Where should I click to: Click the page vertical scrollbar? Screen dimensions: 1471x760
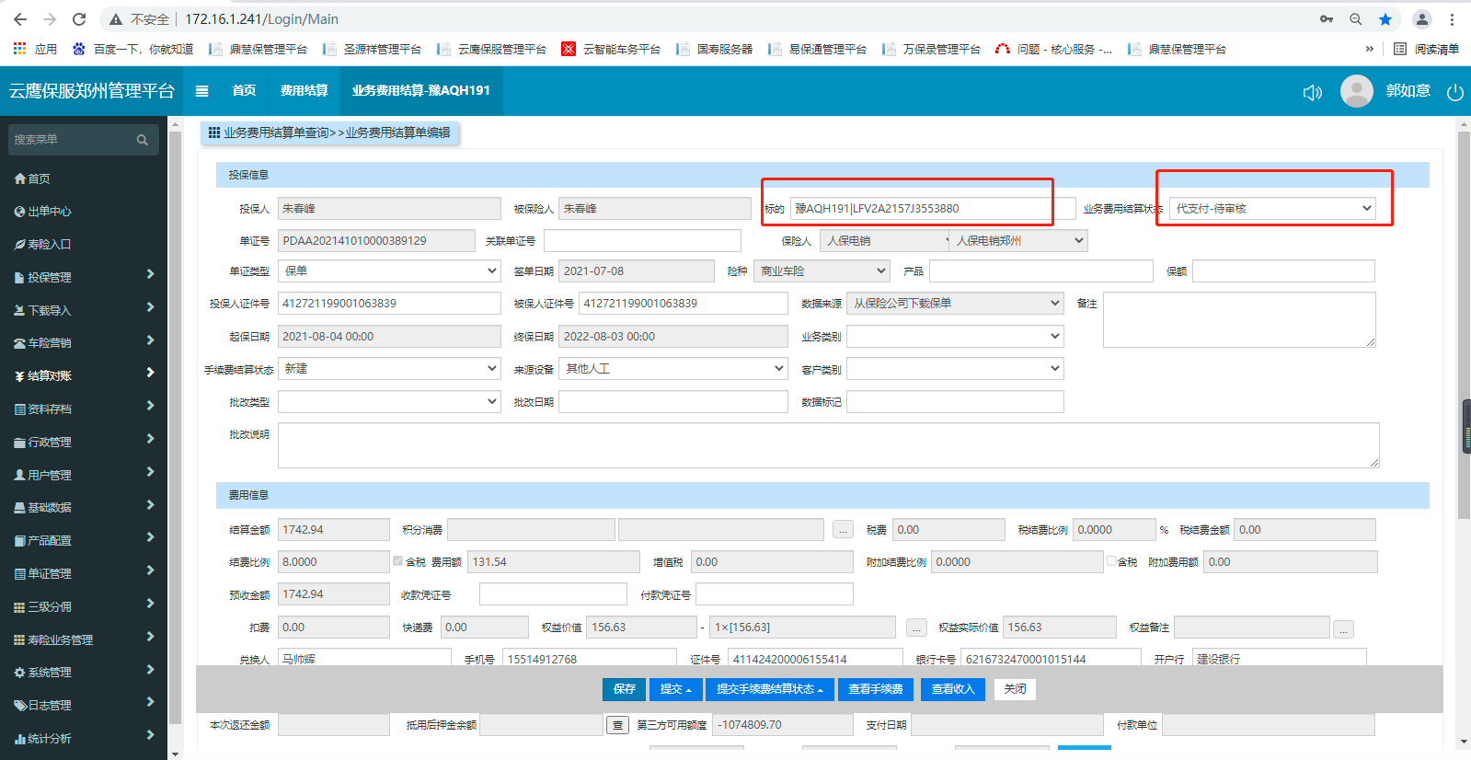click(x=1464, y=426)
